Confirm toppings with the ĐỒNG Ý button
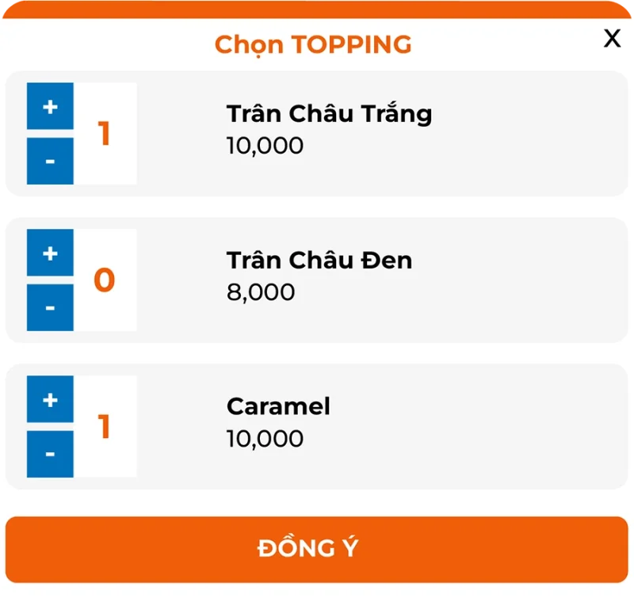The image size is (634, 598). [x=317, y=547]
